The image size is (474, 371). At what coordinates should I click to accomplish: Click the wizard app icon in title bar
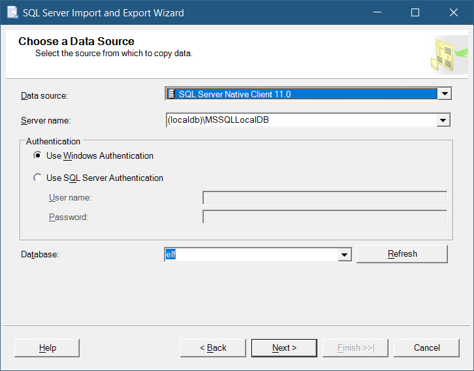[x=12, y=12]
